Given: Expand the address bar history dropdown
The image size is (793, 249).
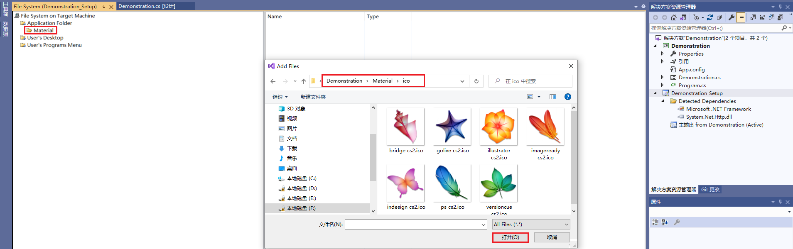Looking at the screenshot, I should [462, 81].
